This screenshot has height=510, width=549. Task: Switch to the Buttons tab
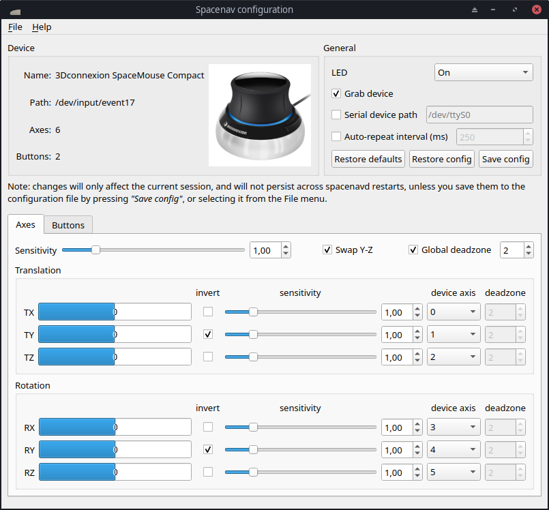tap(68, 225)
